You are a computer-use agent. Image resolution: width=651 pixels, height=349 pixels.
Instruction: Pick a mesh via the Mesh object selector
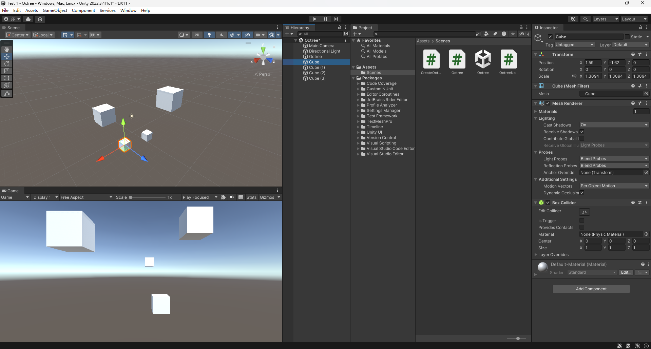[646, 94]
